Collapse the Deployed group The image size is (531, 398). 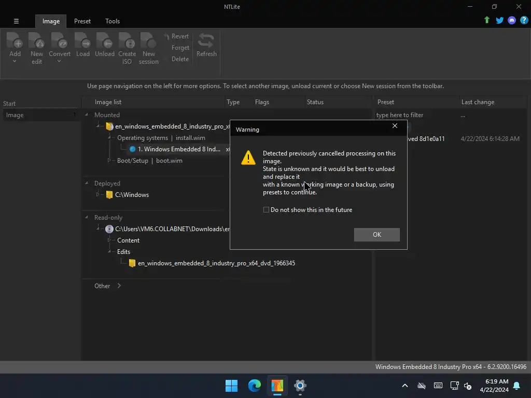(x=87, y=183)
